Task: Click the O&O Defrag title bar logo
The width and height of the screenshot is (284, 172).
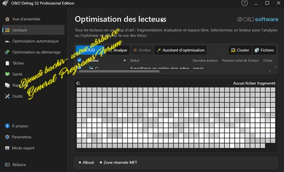Action: pyautogui.click(x=5, y=3)
